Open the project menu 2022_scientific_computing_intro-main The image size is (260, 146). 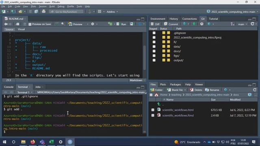point(232,12)
